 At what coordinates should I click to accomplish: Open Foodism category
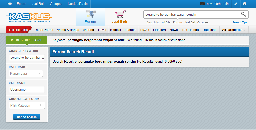pos(159,30)
